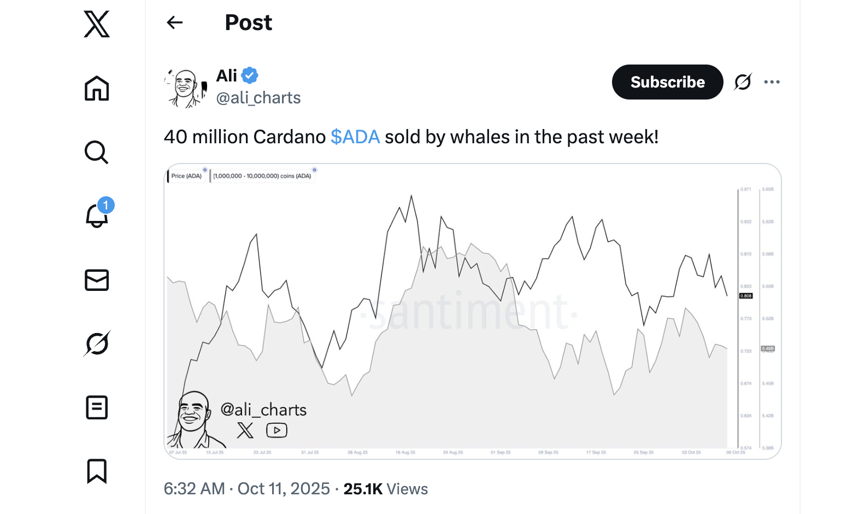Open Grok from the left sidebar
Screen dimensions: 847x514
[97, 343]
